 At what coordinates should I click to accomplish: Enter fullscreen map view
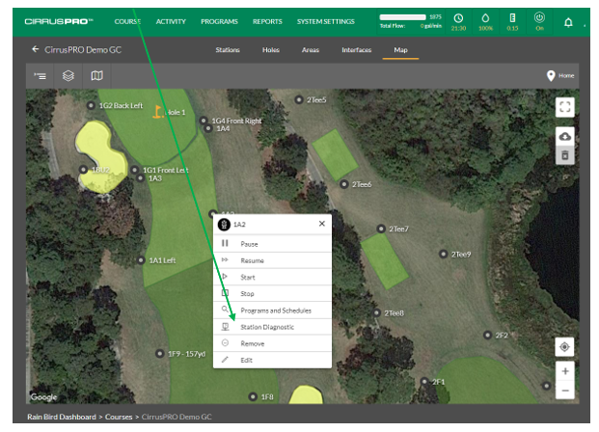coord(564,107)
